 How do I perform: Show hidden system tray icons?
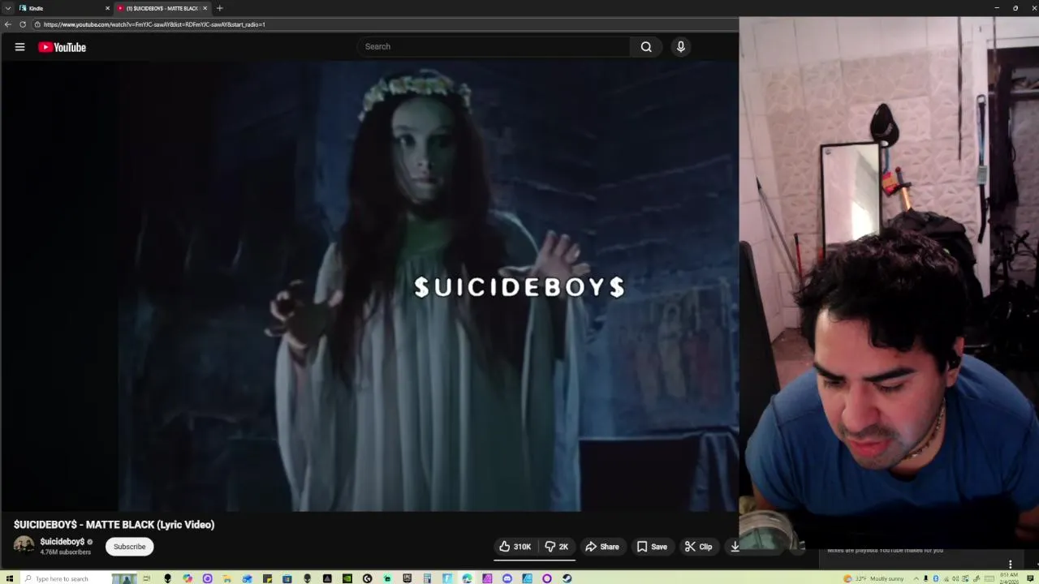coord(916,578)
